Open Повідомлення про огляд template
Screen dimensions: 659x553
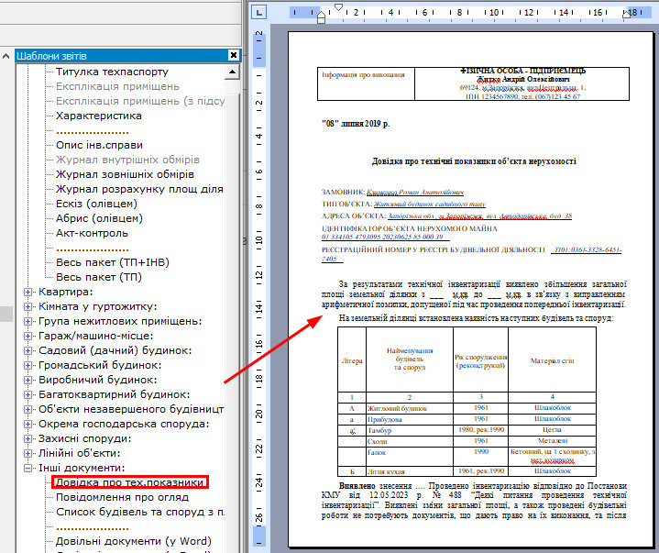pyautogui.click(x=122, y=497)
